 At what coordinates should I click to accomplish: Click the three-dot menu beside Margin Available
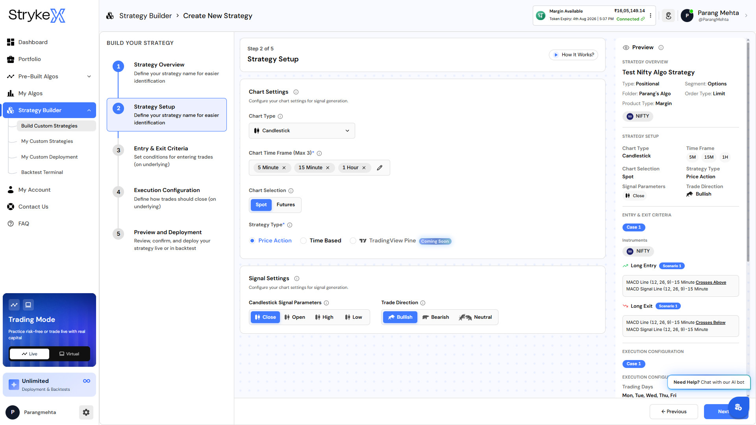coord(650,16)
